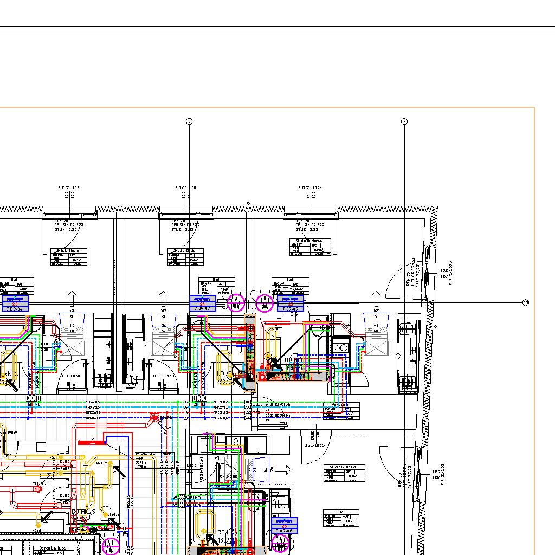Select blue shaft tag S3 7109-04

pyautogui.click(x=15, y=304)
